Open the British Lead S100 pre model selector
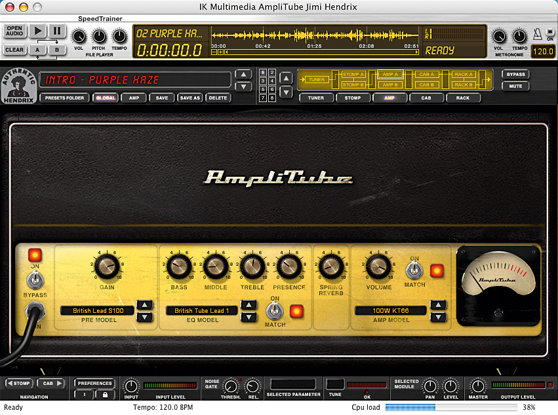This screenshot has height=415, width=558. pos(98,310)
